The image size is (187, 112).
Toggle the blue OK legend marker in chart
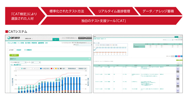tap(41, 69)
